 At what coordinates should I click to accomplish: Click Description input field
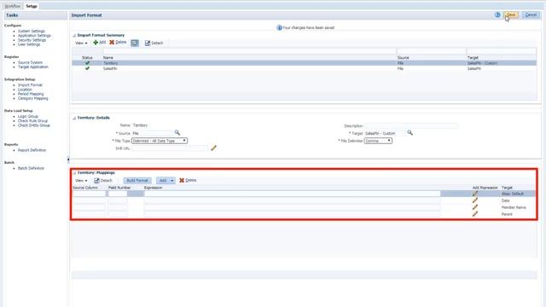click(x=411, y=125)
